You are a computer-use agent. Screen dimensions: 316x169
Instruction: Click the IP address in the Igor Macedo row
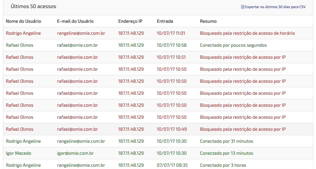coord(131,153)
